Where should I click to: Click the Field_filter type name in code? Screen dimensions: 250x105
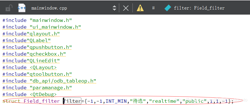point(42,101)
